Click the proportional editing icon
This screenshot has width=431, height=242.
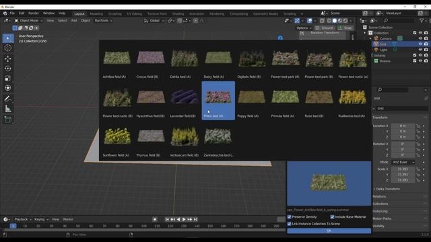tap(195, 21)
